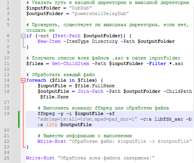The image size is (194, 163).
Task: Click the Test-Path cmdlet
Action: pyautogui.click(x=67, y=36)
